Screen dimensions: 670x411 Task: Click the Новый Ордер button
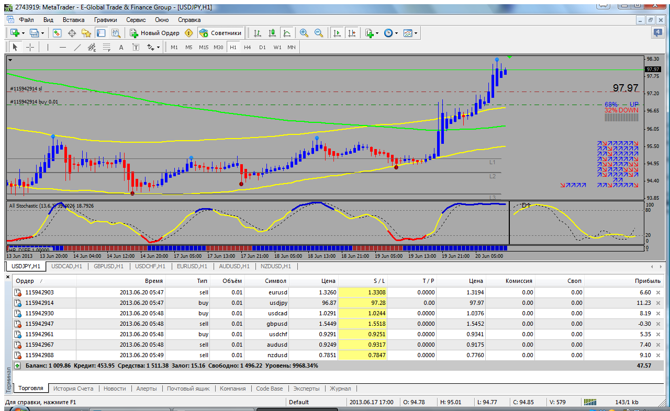coord(155,33)
